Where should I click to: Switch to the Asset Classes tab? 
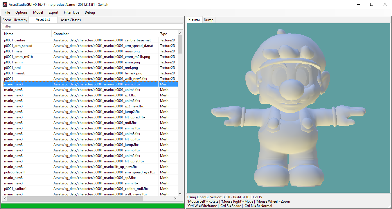[x=71, y=20]
